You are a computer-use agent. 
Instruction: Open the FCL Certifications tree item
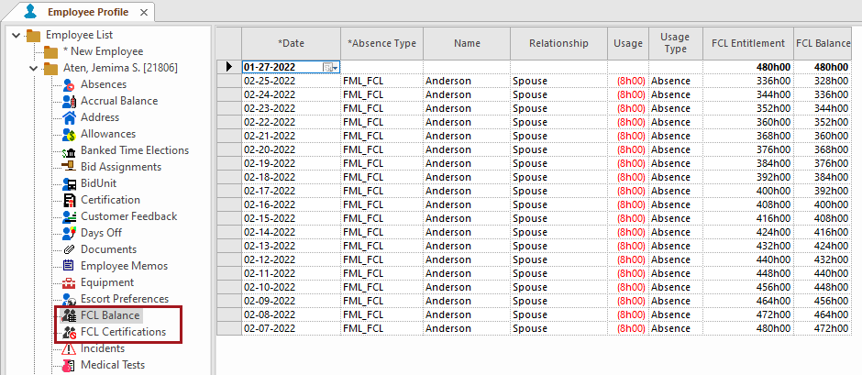coord(123,332)
